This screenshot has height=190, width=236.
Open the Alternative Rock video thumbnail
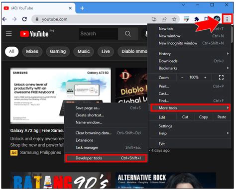pos(166,181)
